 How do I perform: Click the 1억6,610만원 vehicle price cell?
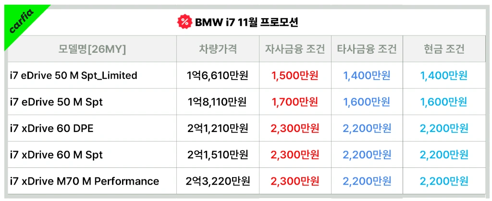pos(218,75)
